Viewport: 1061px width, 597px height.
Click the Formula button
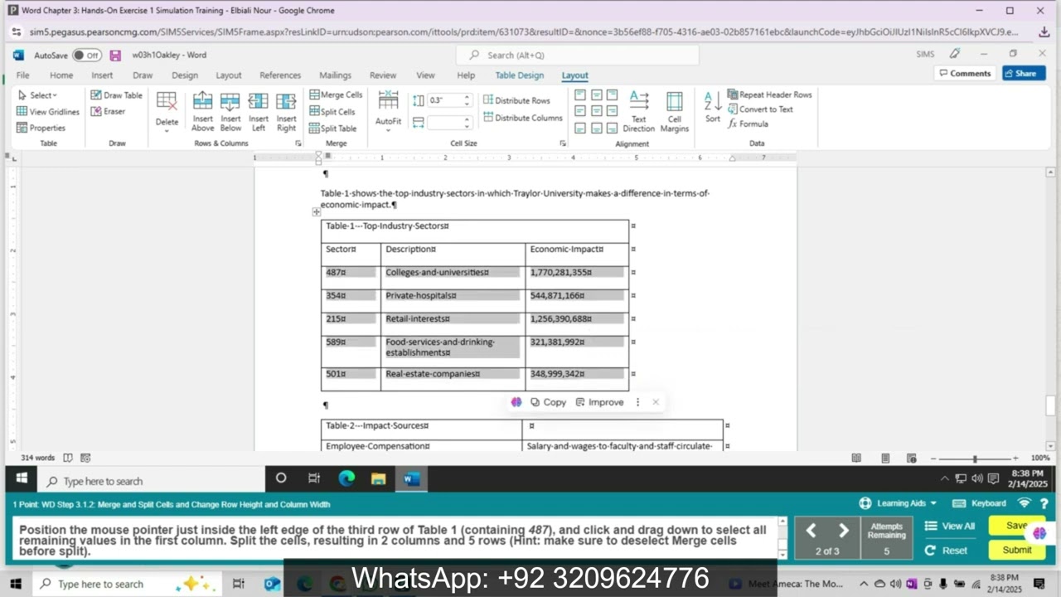point(749,124)
